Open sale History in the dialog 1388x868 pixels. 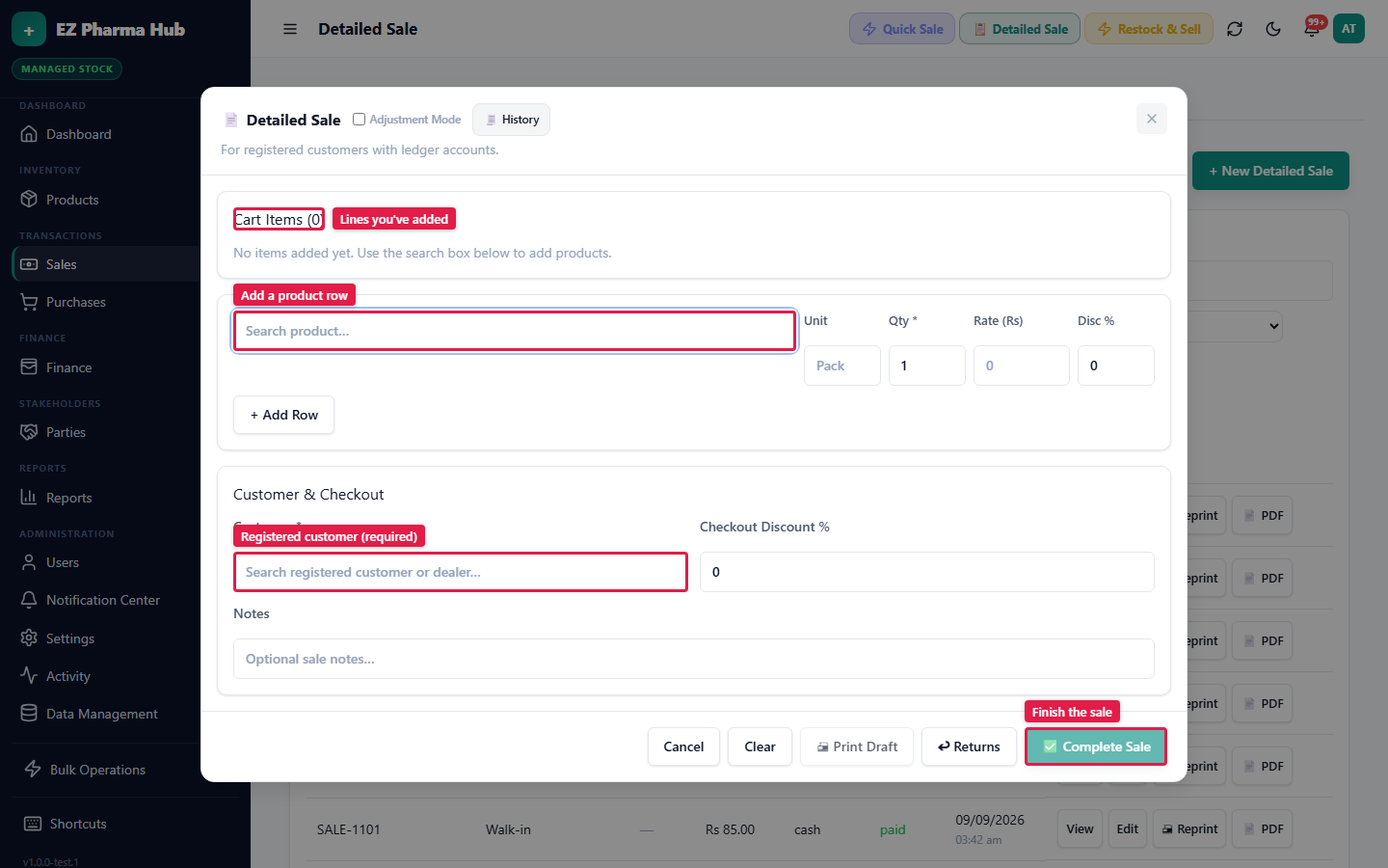tap(511, 120)
